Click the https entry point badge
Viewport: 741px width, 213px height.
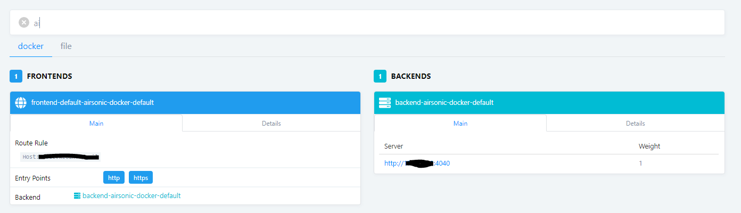(141, 178)
